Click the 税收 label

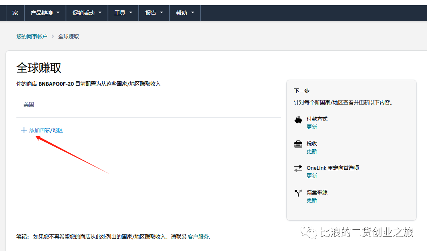pyautogui.click(x=312, y=144)
